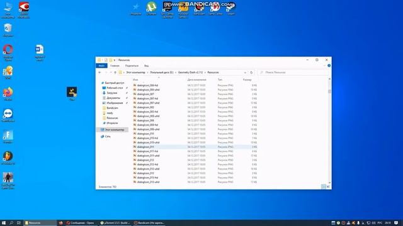Image resolution: width=403 pixels, height=226 pixels.
Task: Click the Windows Start button
Action: coord(4,223)
